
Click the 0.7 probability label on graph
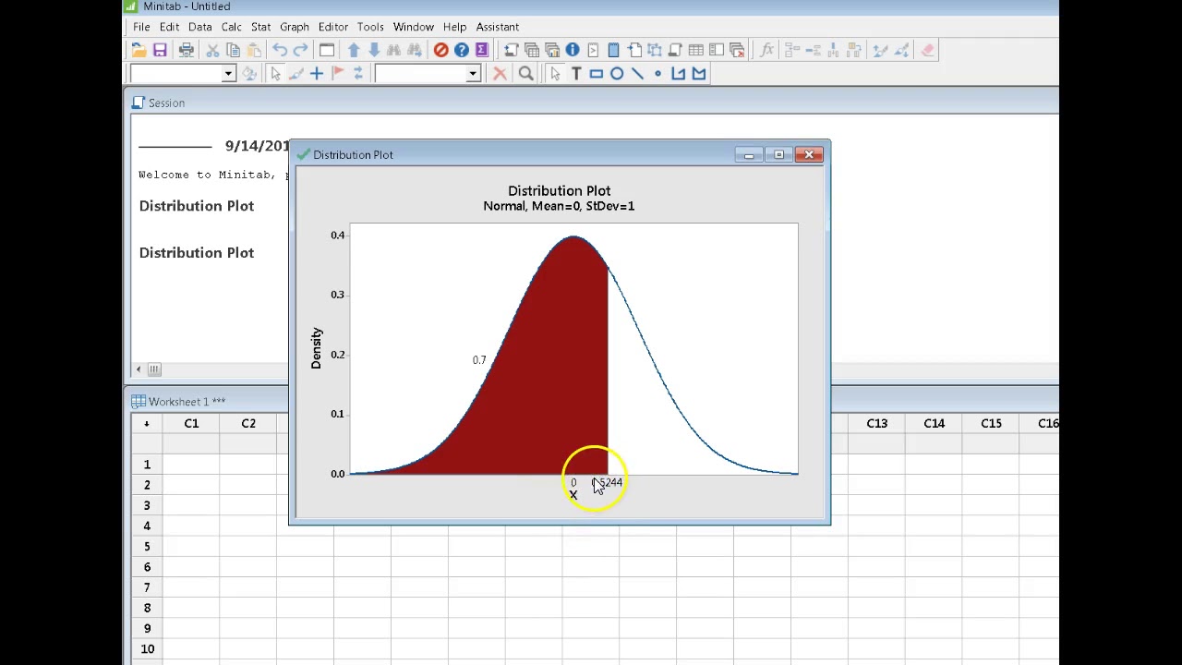(479, 360)
